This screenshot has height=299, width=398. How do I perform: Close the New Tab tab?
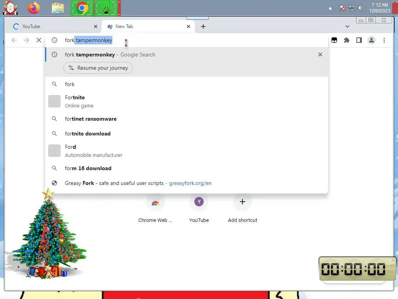[189, 26]
